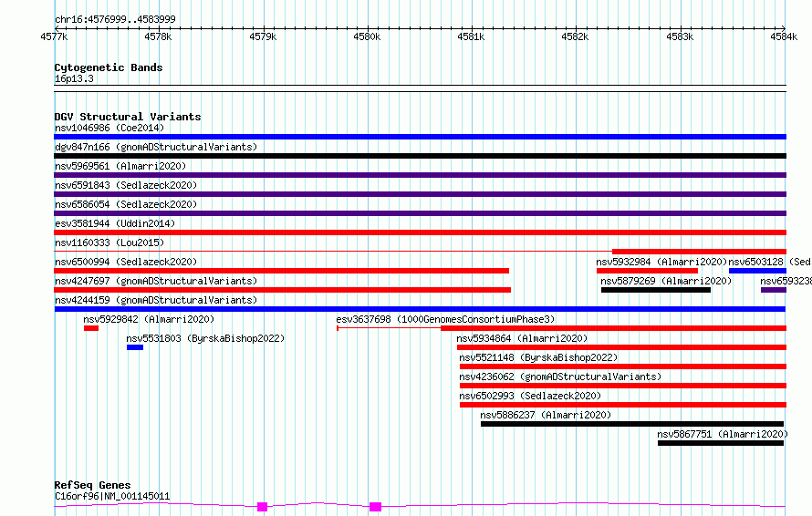The image size is (812, 516).
Task: Click the esv3637698 1000Genomes variant label
Action: (x=445, y=319)
